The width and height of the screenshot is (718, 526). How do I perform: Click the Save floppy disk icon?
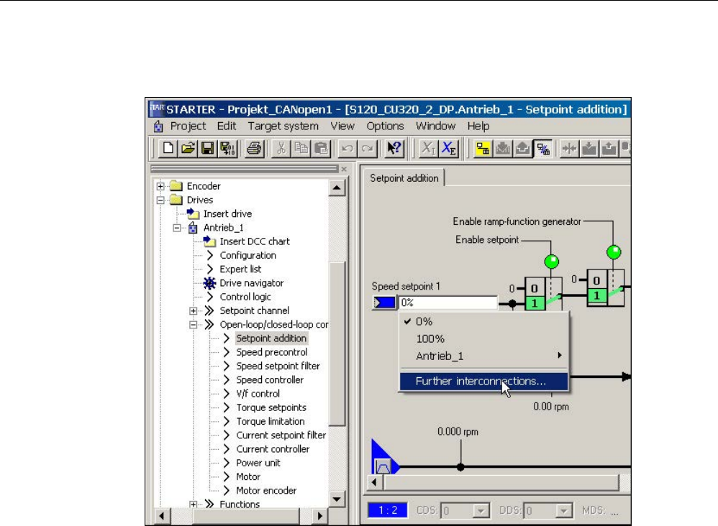click(x=207, y=148)
